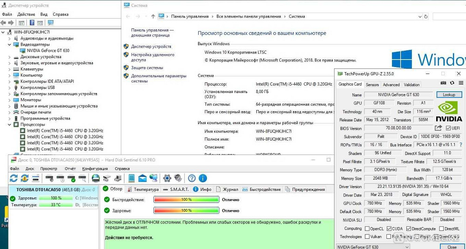Open the Отчёт menu in Hard Disk Sentinel
This screenshot has width=466, height=249.
(x=70, y=168)
